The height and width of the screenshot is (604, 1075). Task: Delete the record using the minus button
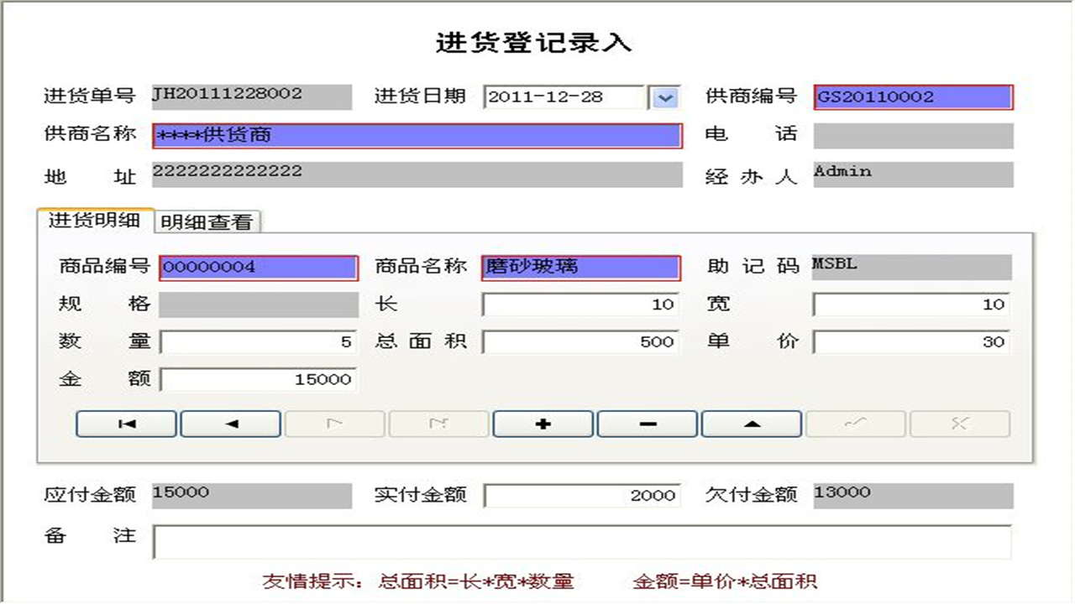tap(646, 424)
